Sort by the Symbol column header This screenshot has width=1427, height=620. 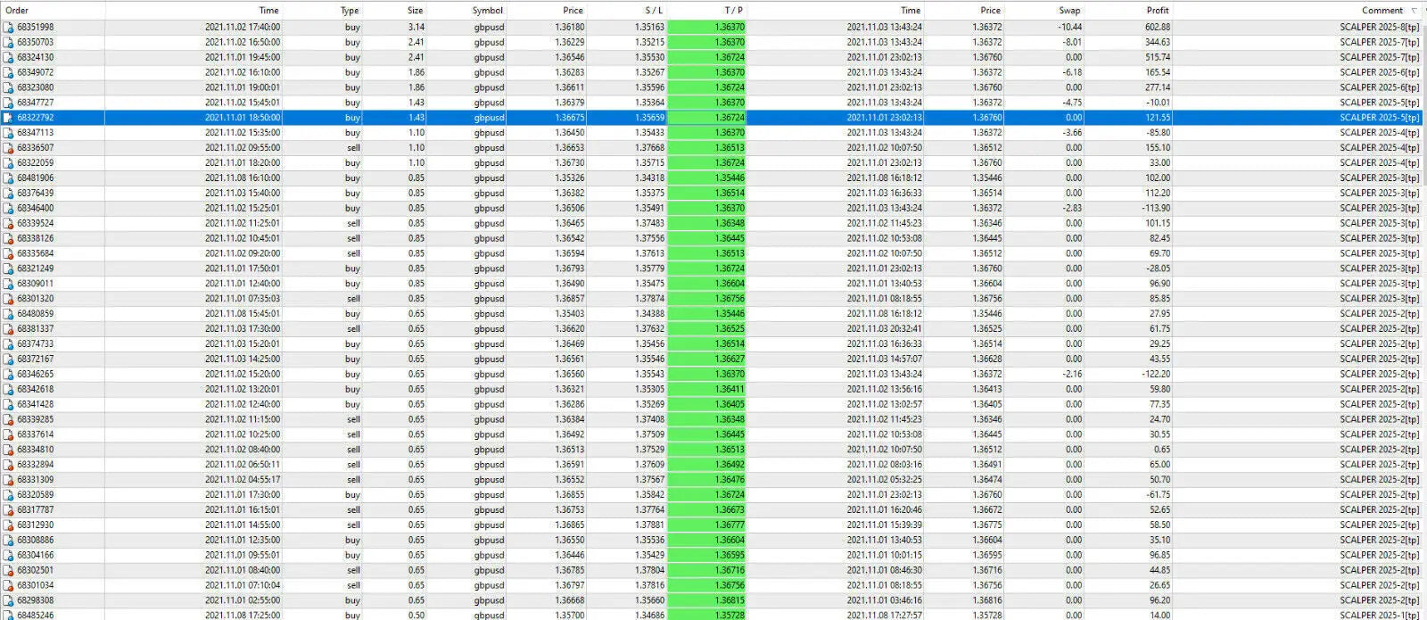488,11
